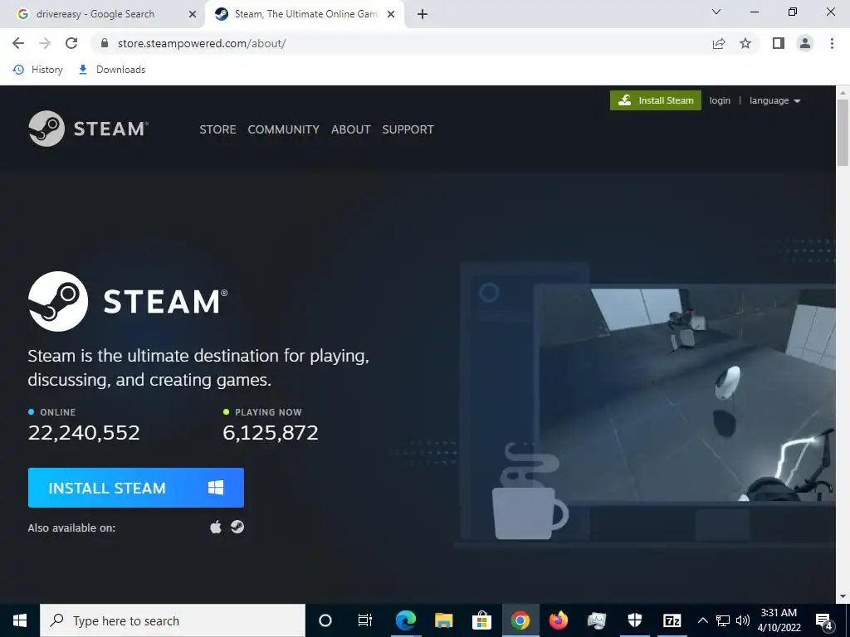Click the taskbar search box
The image size is (850, 637).
tap(173, 620)
